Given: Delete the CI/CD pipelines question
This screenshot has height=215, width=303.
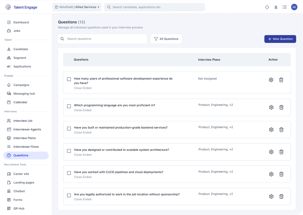Looking at the screenshot, I should tap(281, 174).
